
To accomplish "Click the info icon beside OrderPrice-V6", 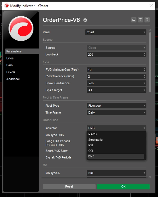I will pos(85,20).
